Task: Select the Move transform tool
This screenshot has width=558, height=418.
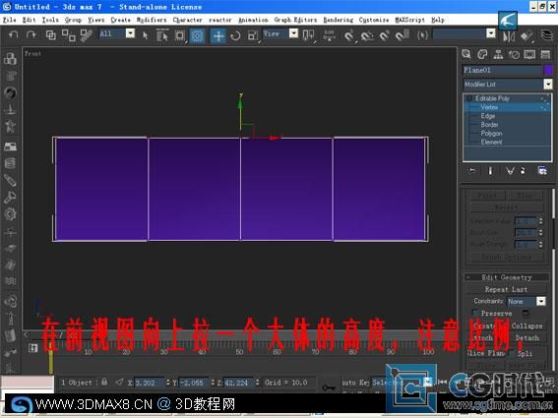Action: point(217,35)
